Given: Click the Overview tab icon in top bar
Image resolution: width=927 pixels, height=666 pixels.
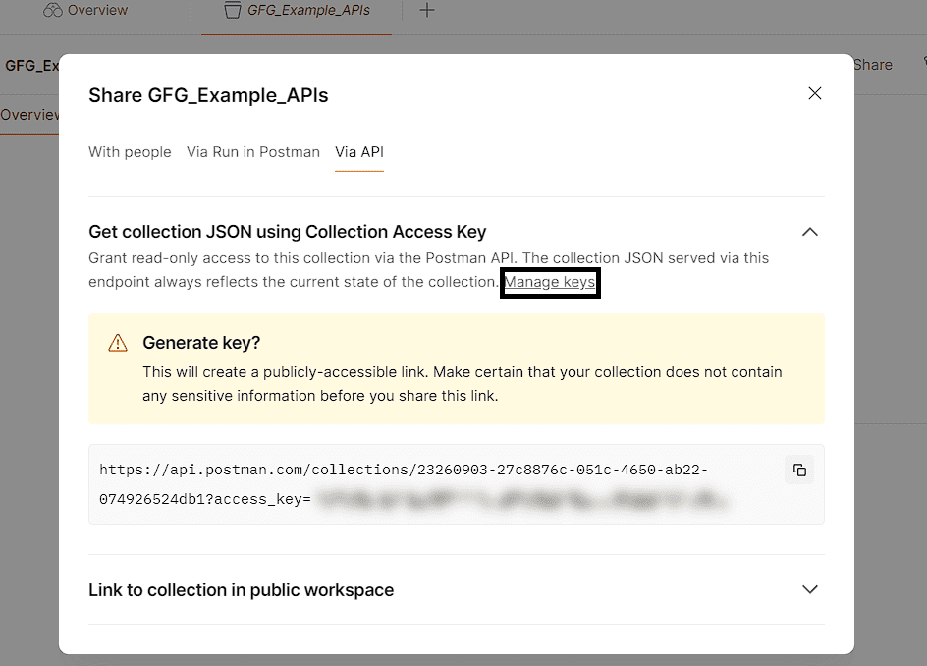Looking at the screenshot, I should 53,10.
